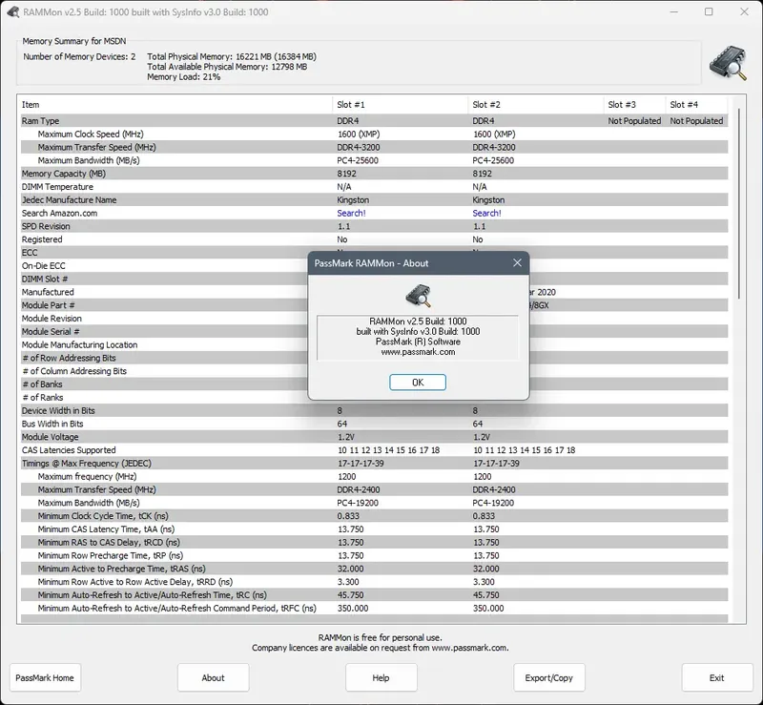The width and height of the screenshot is (763, 705).
Task: Click Slot #1 17-17-17-39 timings value
Action: coord(361,463)
